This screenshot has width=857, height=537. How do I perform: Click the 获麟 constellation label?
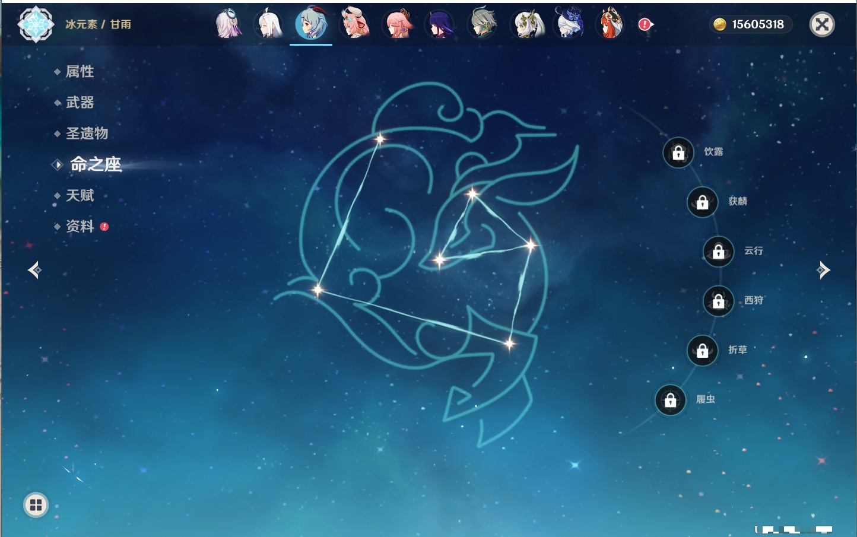coord(738,201)
